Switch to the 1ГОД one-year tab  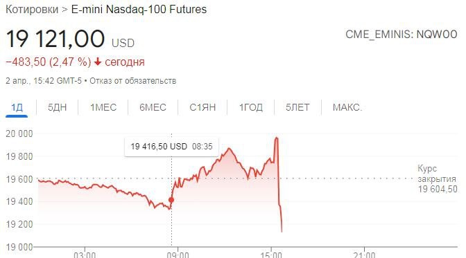(x=251, y=107)
